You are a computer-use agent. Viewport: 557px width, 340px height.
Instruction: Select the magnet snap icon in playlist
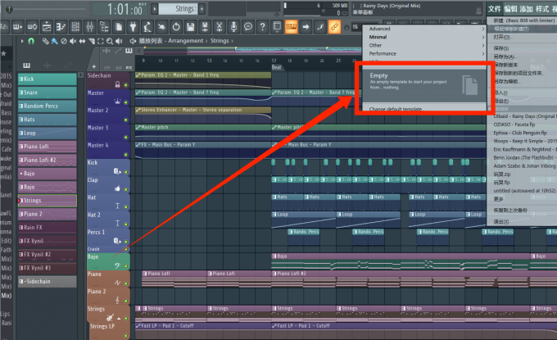[x=31, y=40]
